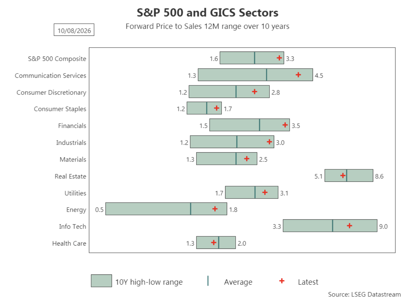Click the Source: LSEG Datastream text
This screenshot has width=416, height=304.
tap(364, 294)
